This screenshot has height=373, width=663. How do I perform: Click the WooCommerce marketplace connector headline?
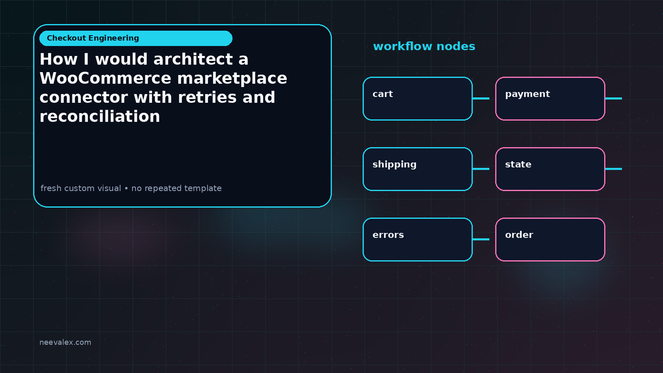163,88
